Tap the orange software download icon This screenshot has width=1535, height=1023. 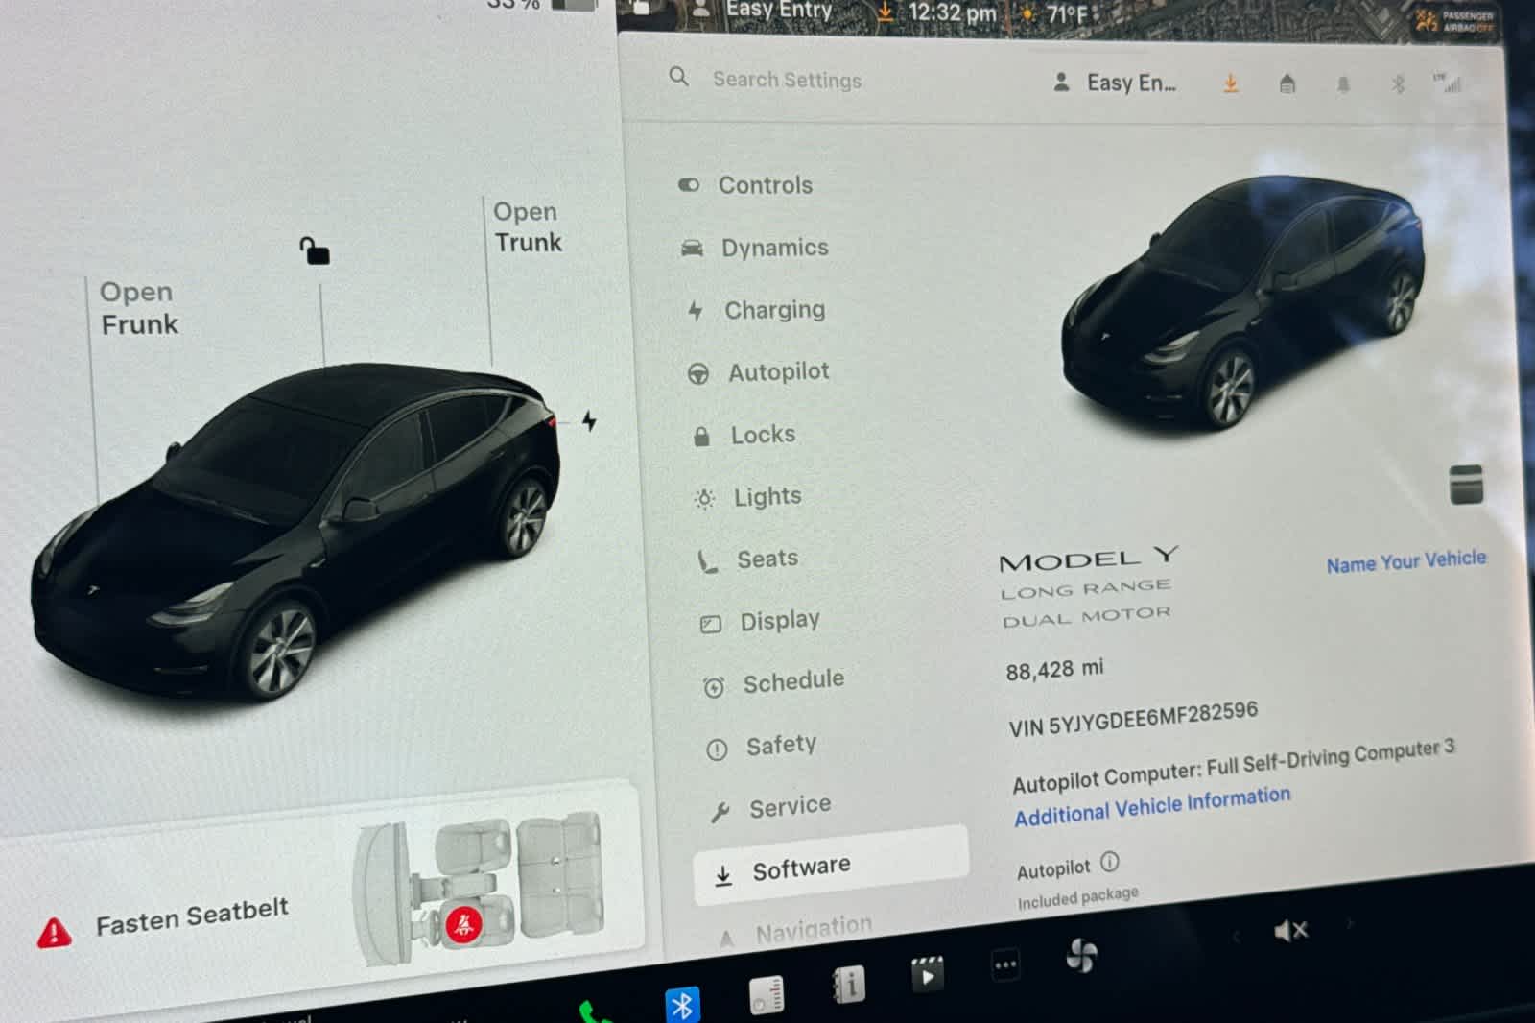click(x=1232, y=83)
